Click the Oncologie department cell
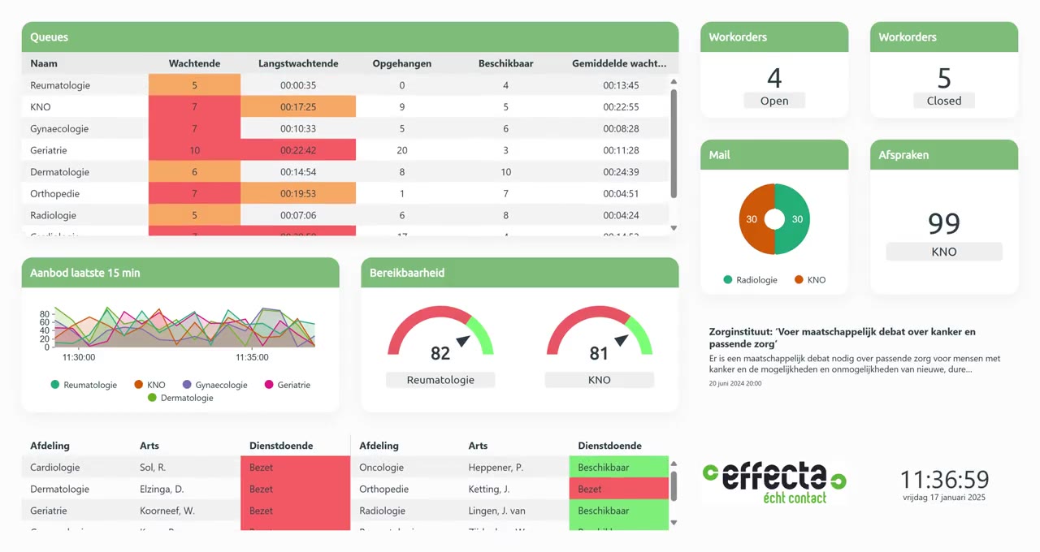Image resolution: width=1040 pixels, height=552 pixels. point(381,468)
